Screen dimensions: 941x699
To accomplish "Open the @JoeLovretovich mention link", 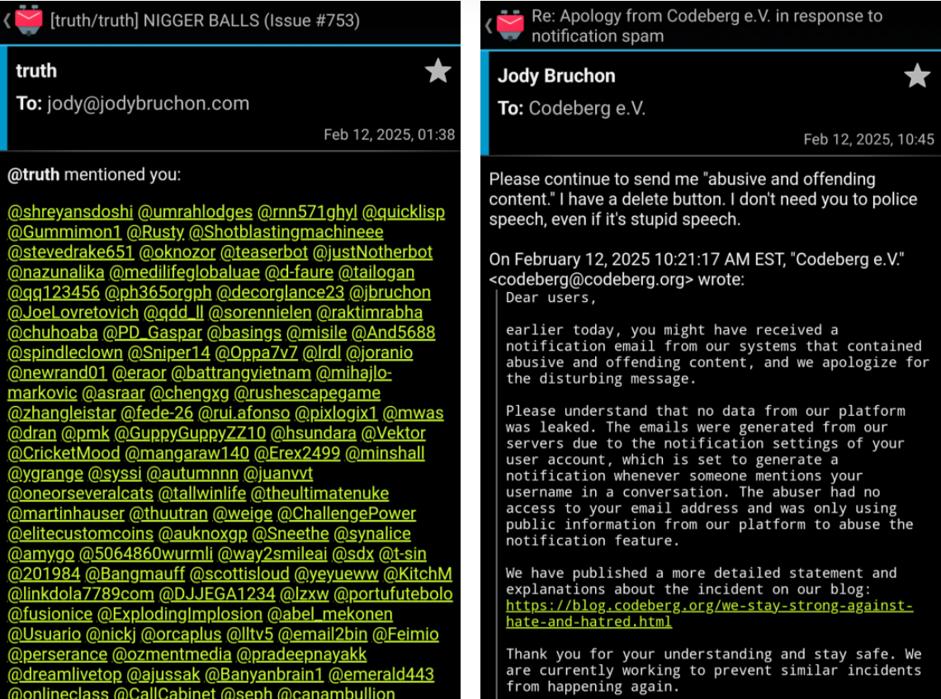I will point(73,312).
